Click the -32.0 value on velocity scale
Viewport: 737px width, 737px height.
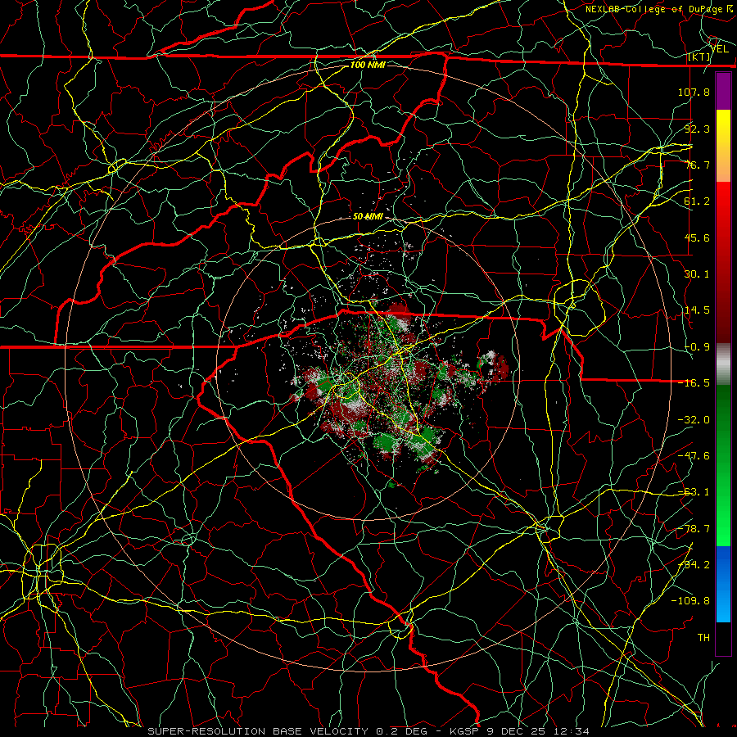coord(694,420)
